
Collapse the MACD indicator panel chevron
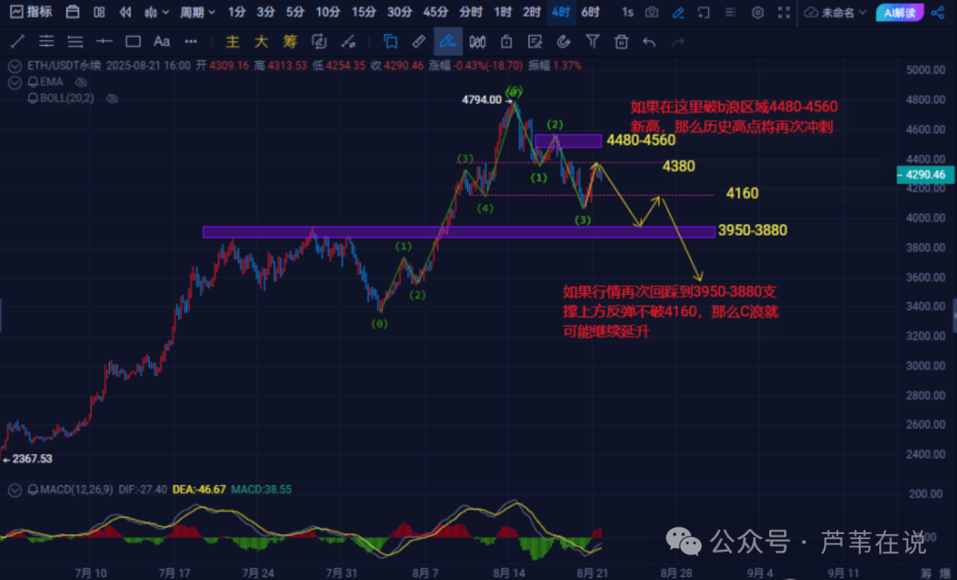click(15, 489)
